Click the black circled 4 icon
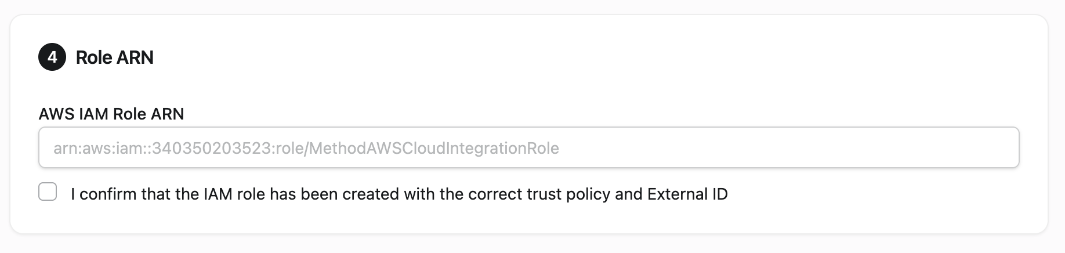The width and height of the screenshot is (1065, 253). (x=52, y=57)
